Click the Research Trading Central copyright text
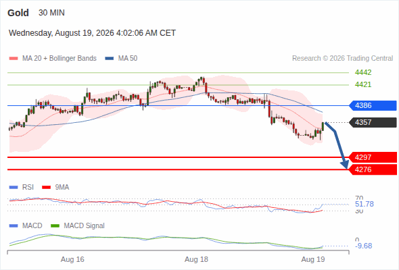 click(x=342, y=59)
